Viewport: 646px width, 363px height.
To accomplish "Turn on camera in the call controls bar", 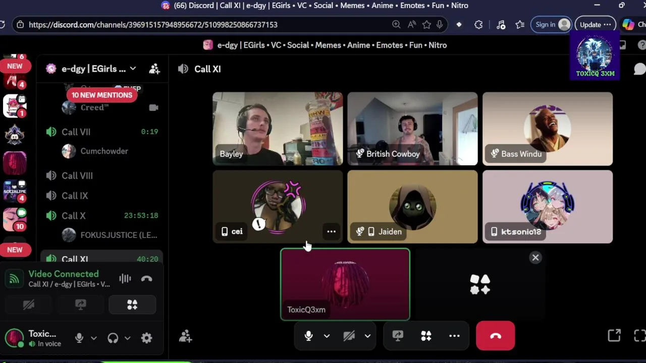I will tap(349, 336).
